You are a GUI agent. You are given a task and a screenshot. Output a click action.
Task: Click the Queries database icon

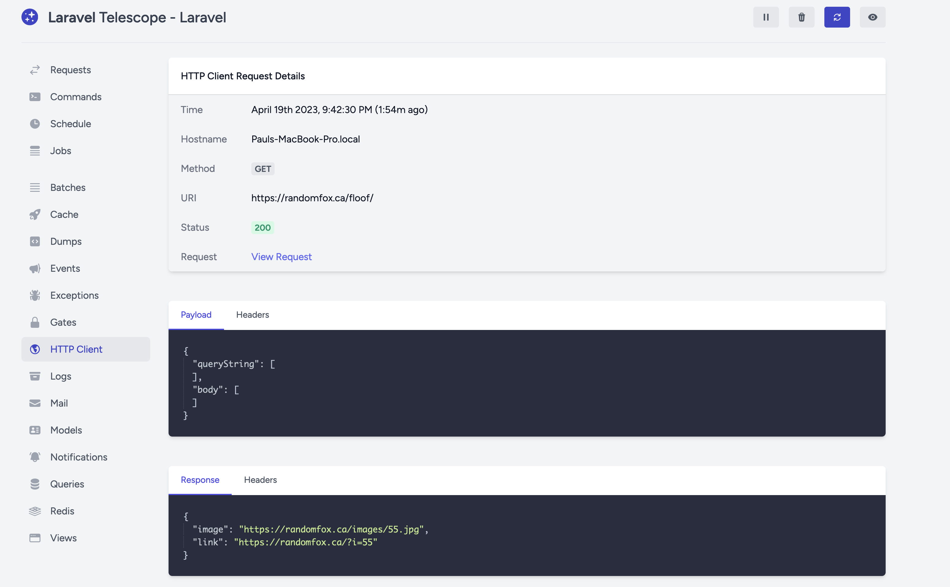(x=35, y=484)
